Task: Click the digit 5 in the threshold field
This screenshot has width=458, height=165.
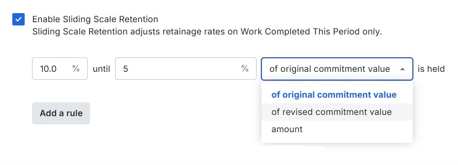Action: [125, 69]
